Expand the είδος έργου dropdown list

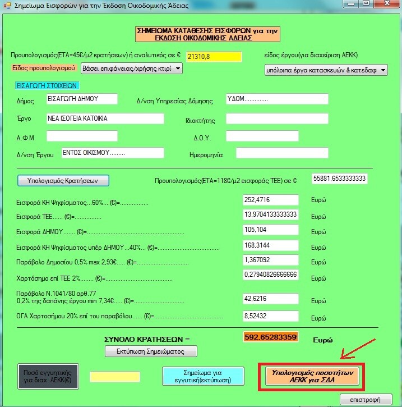(x=326, y=70)
